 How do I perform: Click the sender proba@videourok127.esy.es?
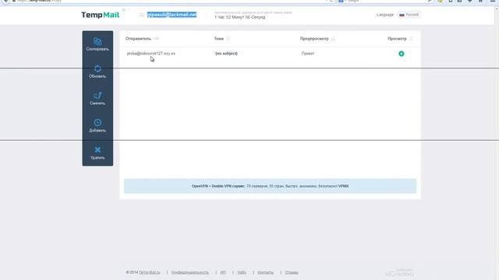[151, 54]
